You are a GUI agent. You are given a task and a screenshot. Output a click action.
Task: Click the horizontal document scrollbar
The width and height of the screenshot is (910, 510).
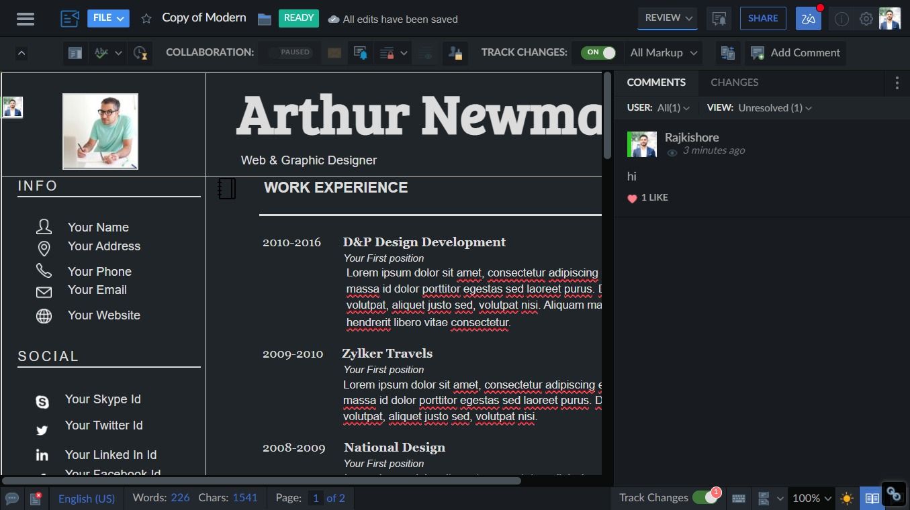pyautogui.click(x=261, y=480)
